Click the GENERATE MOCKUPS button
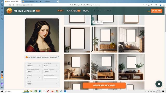The width and height of the screenshot is (166, 93). pos(104,86)
